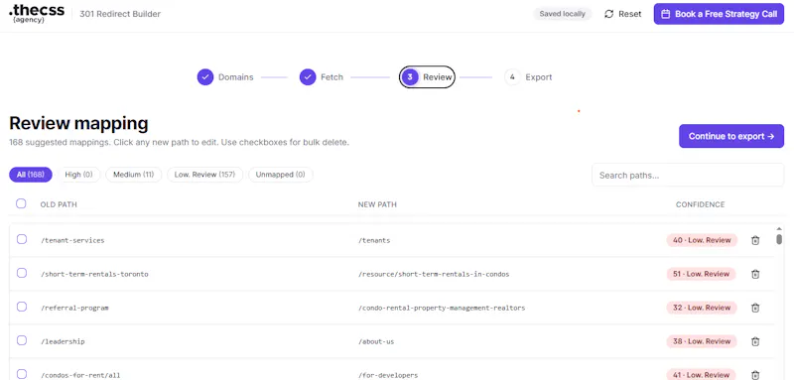Click old path /tenant-services

click(x=72, y=240)
